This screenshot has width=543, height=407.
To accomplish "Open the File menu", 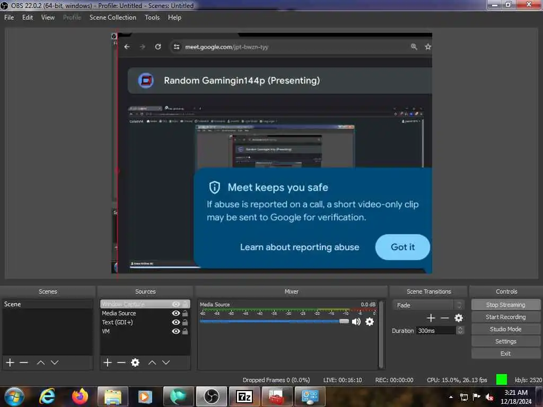I will tap(9, 17).
